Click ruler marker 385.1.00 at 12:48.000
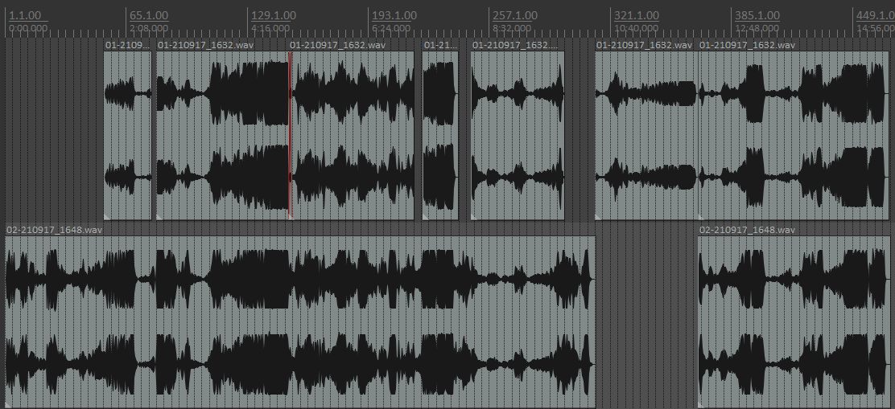This screenshot has width=895, height=409. point(757,15)
